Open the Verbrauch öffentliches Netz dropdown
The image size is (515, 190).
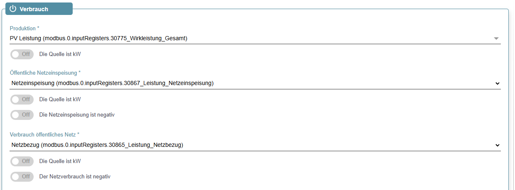[x=255, y=145]
